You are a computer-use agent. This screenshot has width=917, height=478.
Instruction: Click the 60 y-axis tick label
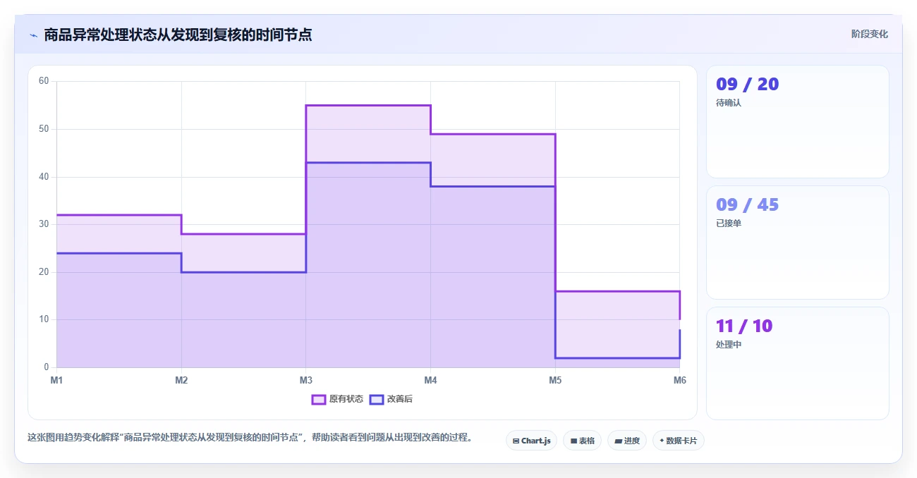(44, 81)
